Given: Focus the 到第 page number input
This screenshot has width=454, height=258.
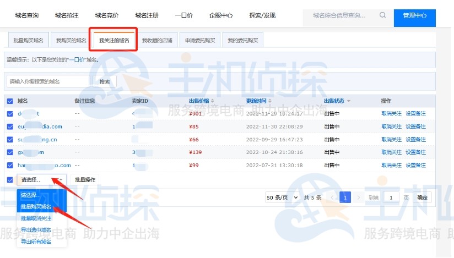Looking at the screenshot, I should click(391, 197).
